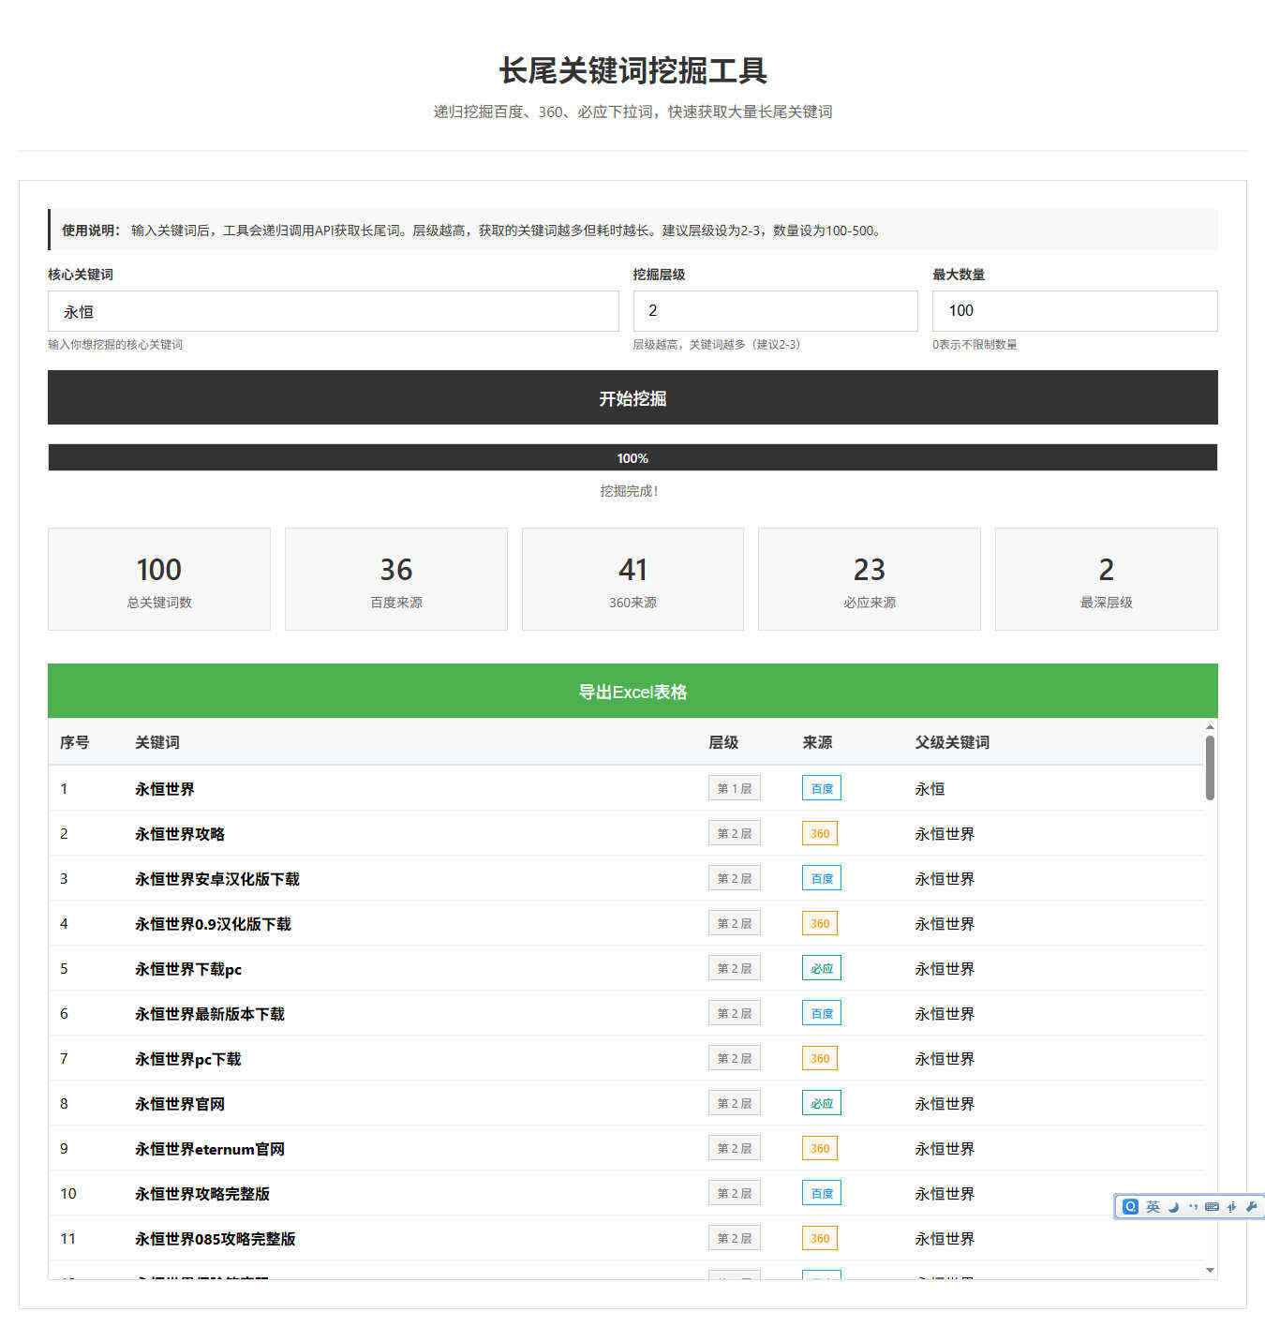Click the 必应 source tag for 永恒世界官网

[x=821, y=1103]
